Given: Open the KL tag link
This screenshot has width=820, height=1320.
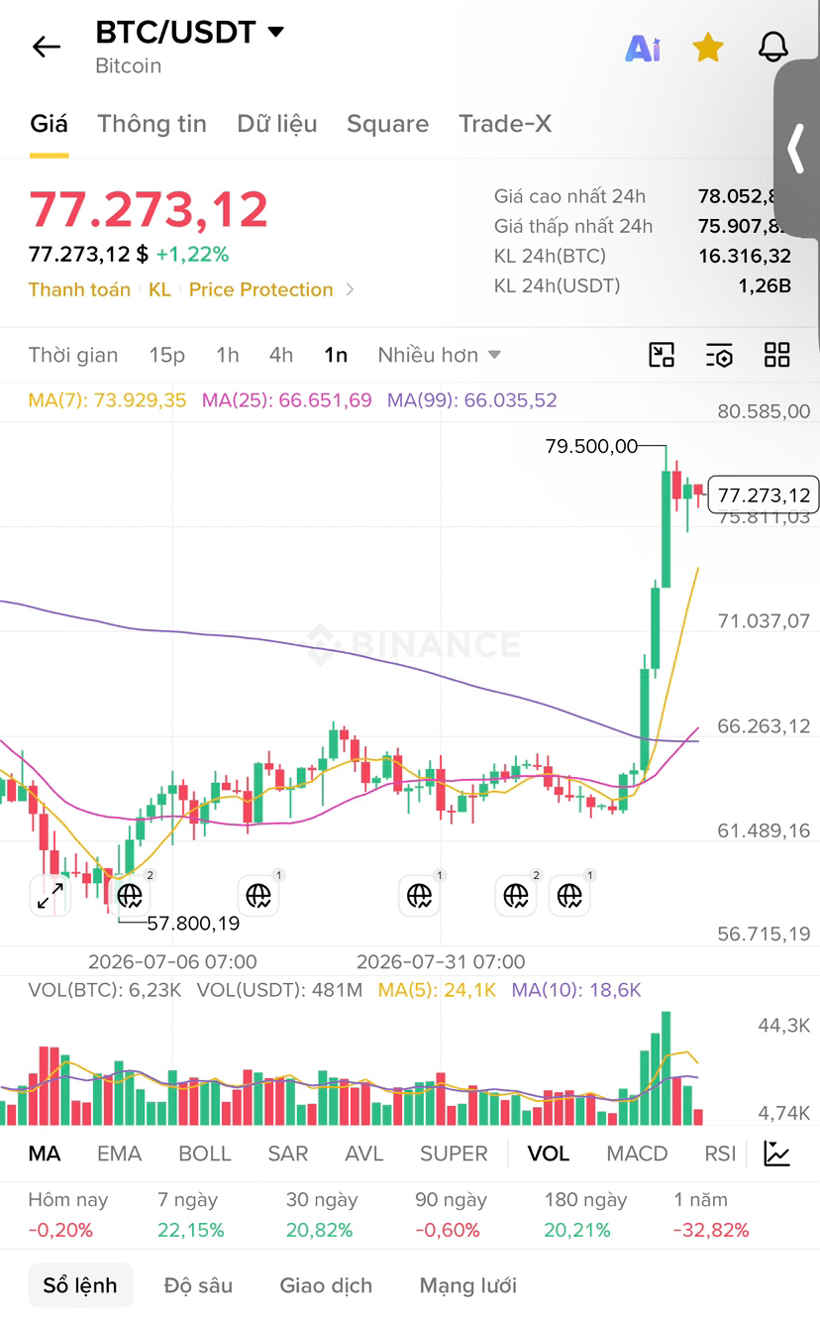Looking at the screenshot, I should [159, 289].
